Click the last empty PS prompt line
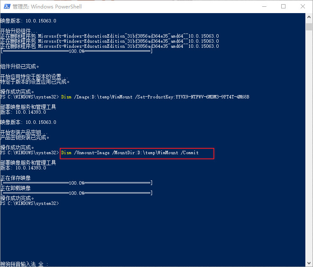 tap(30, 203)
